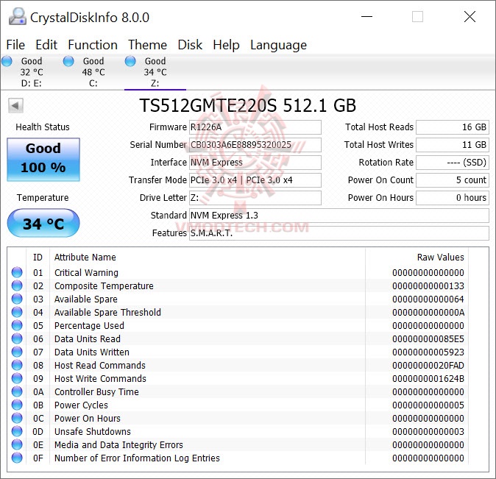Select the Z: disk tab at 34 °C
Image resolution: width=496 pixels, height=479 pixels.
(x=155, y=72)
